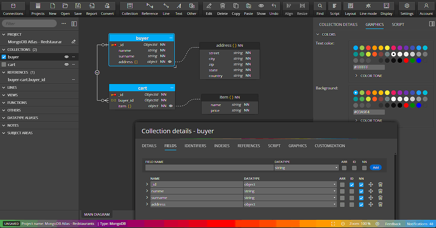Open CUSTOMIZATION tab in collection dialog
436x228 pixels.
pyautogui.click(x=330, y=146)
